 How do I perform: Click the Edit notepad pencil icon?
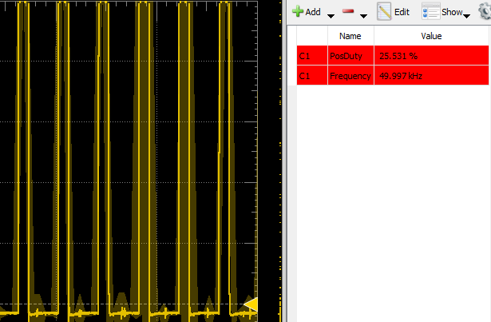click(x=384, y=12)
